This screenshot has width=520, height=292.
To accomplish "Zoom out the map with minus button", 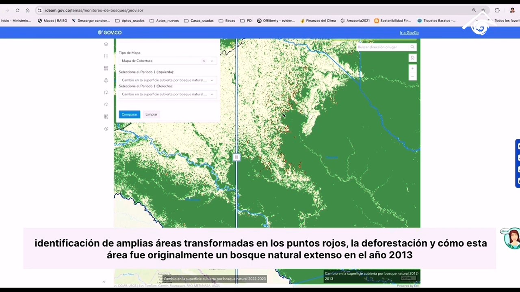I will (412, 76).
